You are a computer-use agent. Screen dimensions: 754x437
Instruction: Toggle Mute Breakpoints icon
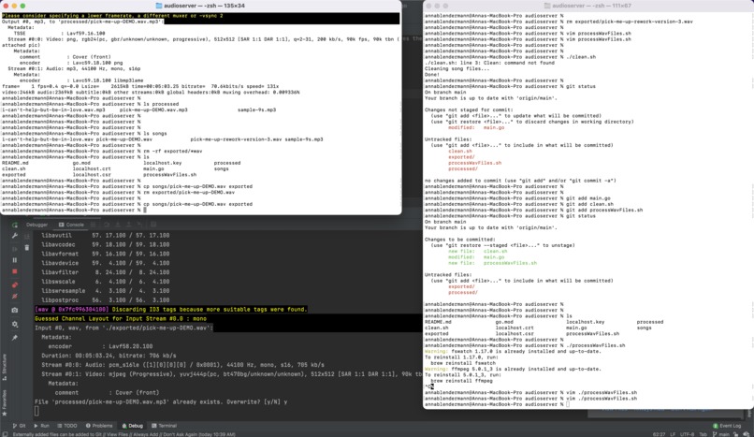tap(14, 296)
